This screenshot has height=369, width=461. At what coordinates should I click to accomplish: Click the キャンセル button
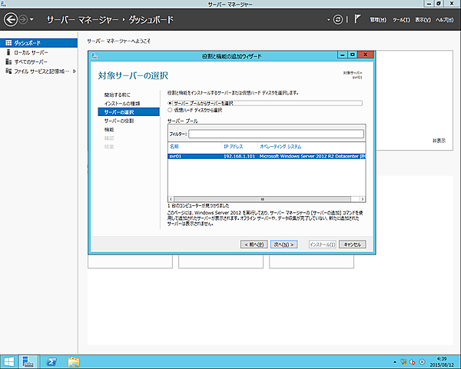tap(352, 244)
